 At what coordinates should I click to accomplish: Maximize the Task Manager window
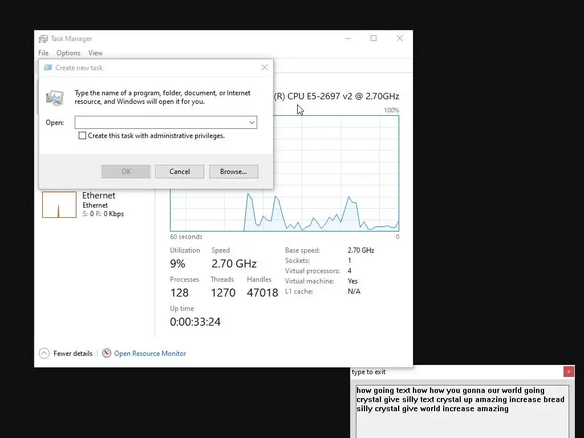point(374,38)
